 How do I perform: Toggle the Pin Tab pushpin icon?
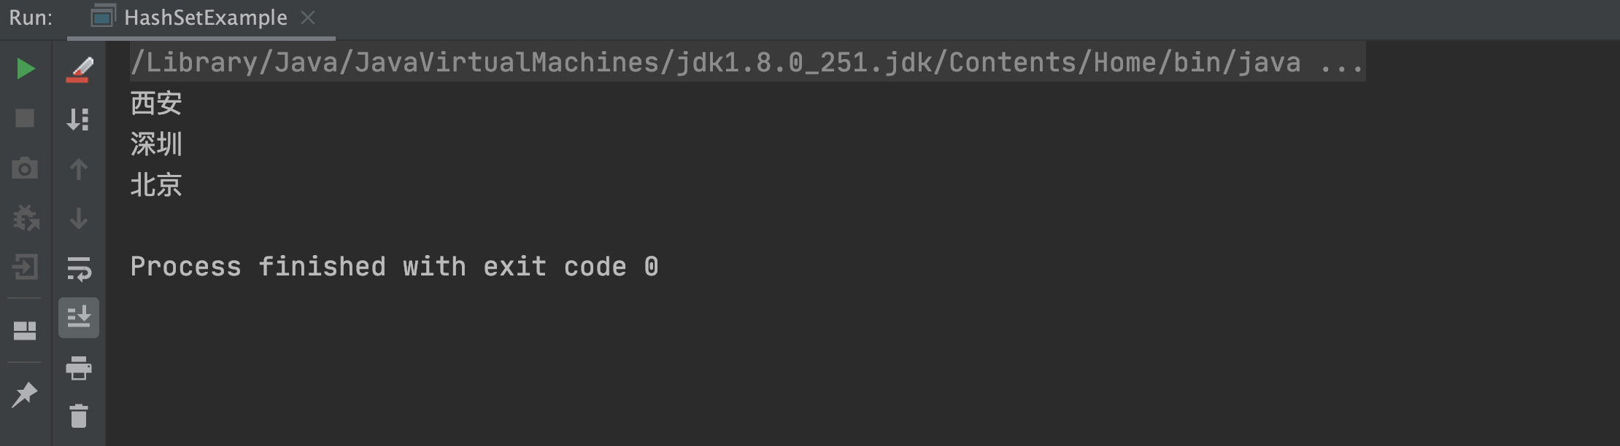point(26,394)
